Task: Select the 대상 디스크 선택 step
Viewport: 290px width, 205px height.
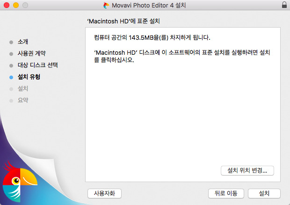Action: click(x=38, y=65)
